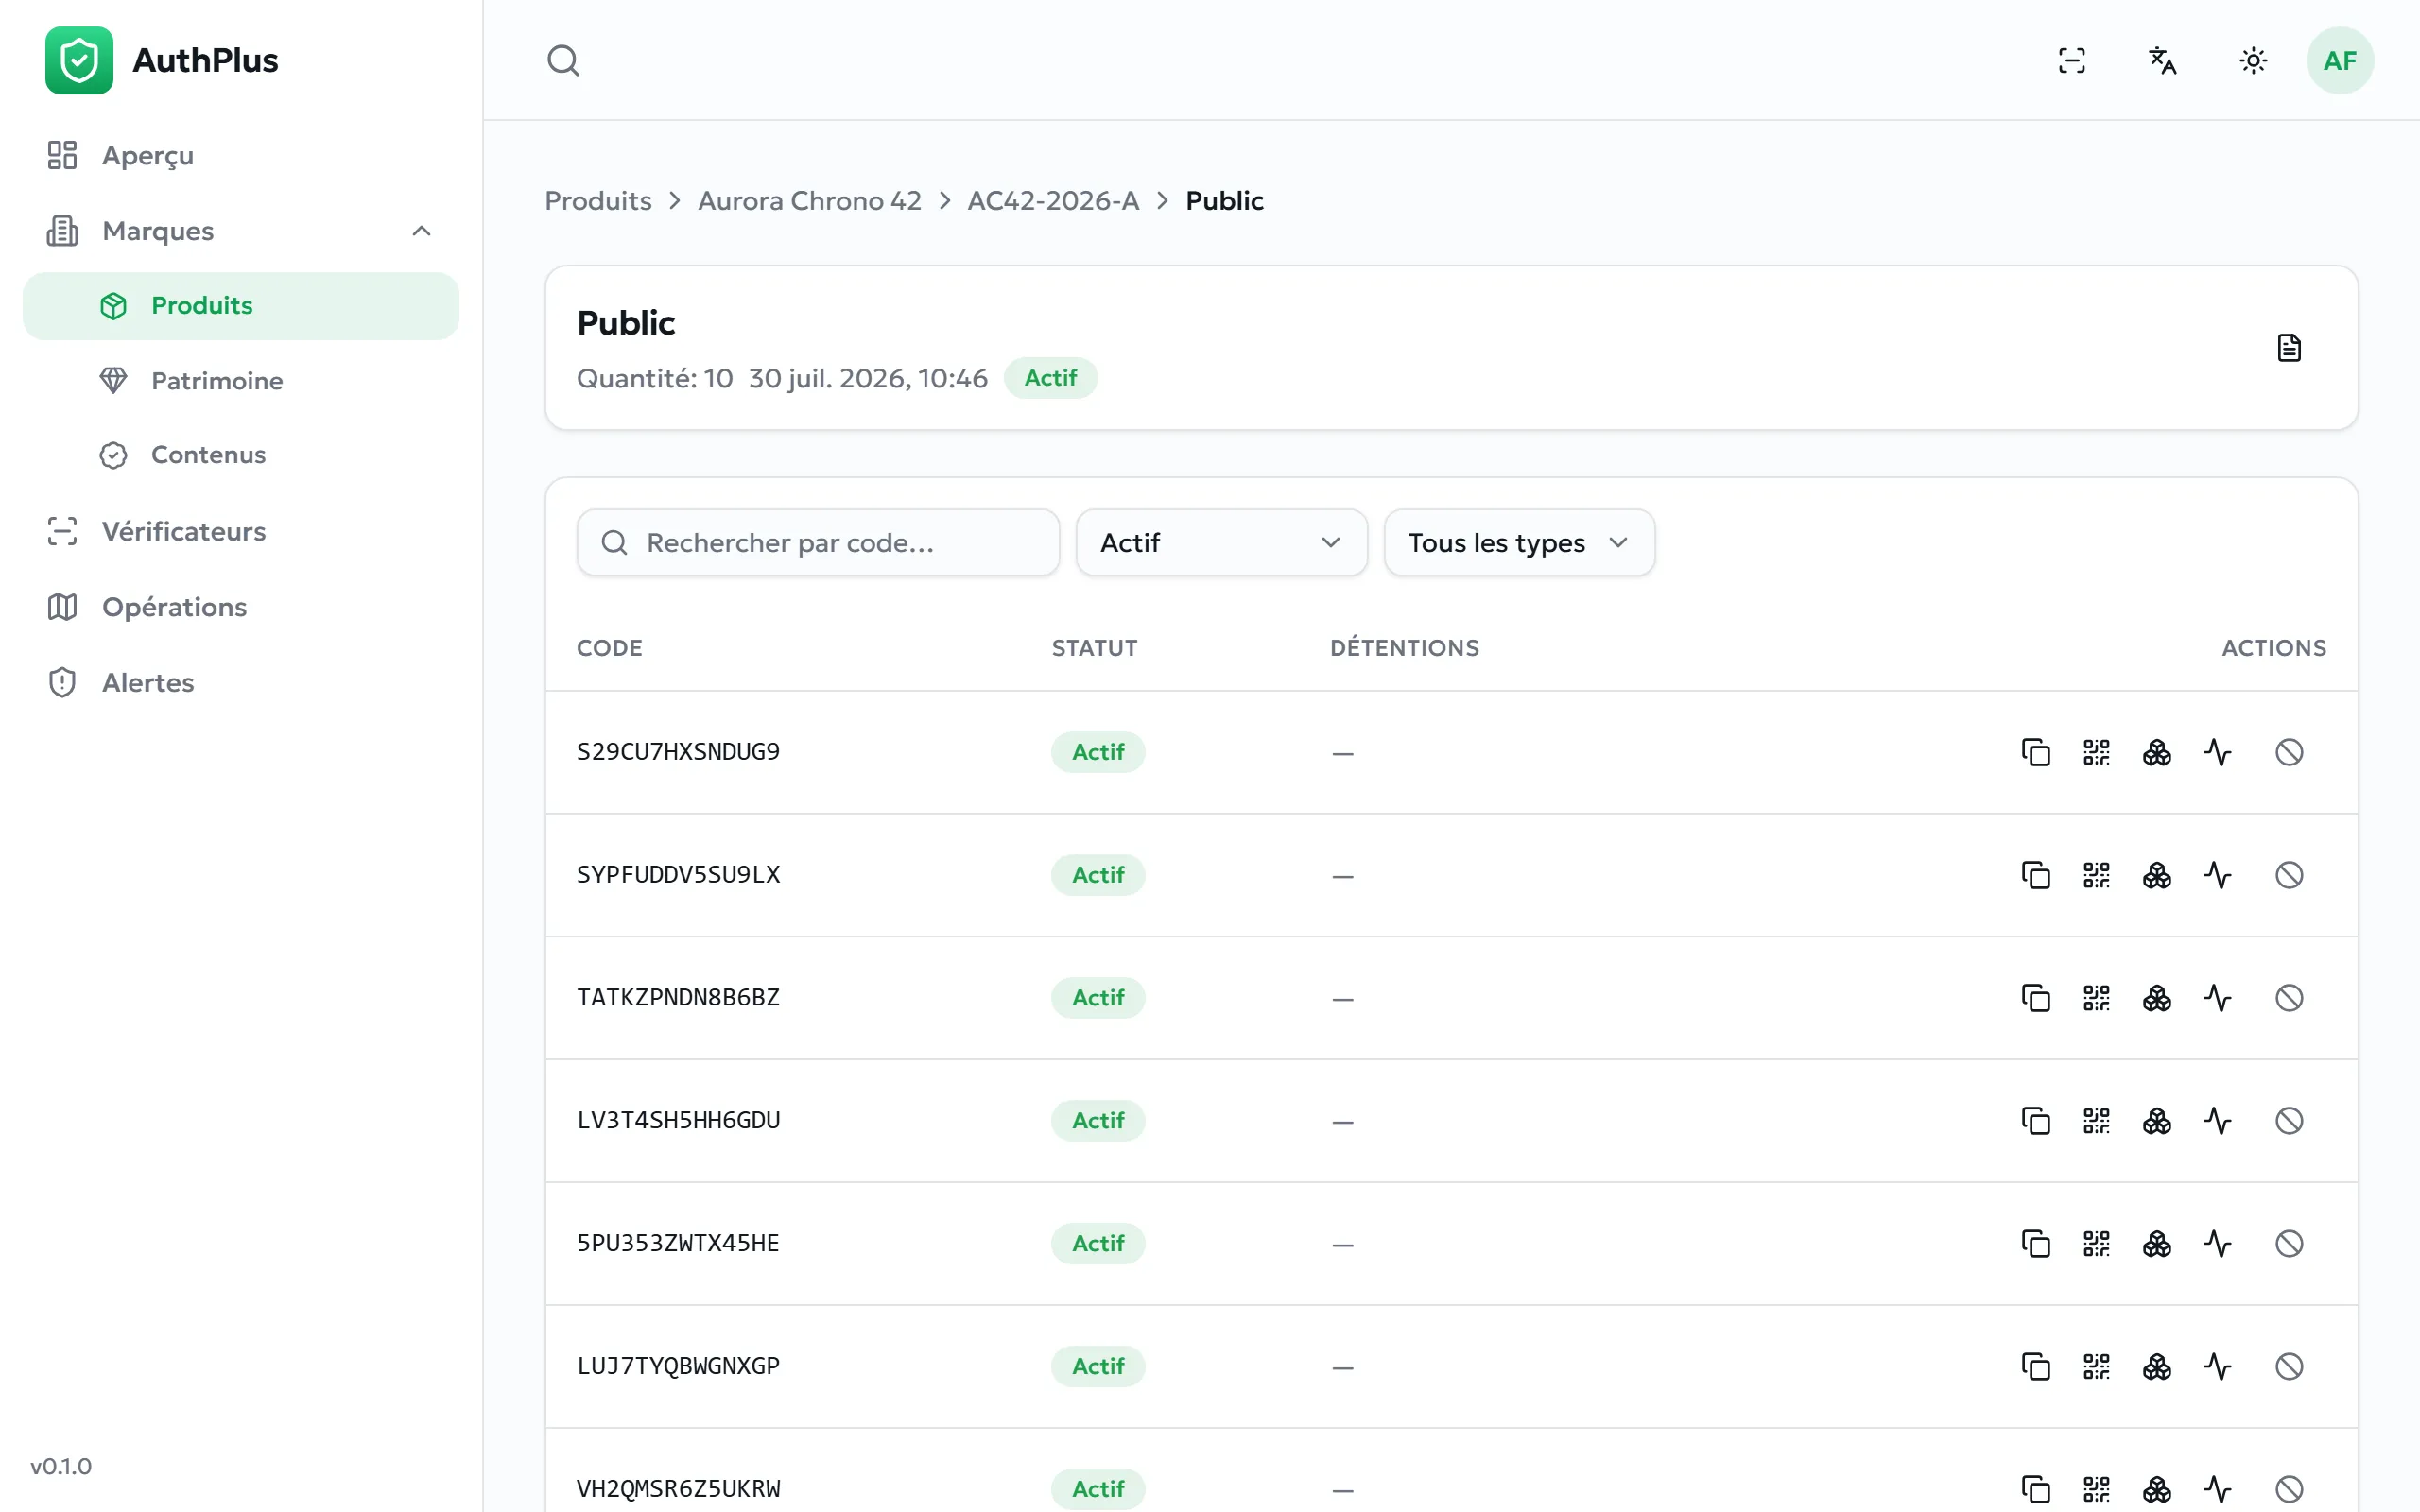Viewport: 2420px width, 1512px height.
Task: Focus the Rechercher par code field
Action: [x=818, y=543]
